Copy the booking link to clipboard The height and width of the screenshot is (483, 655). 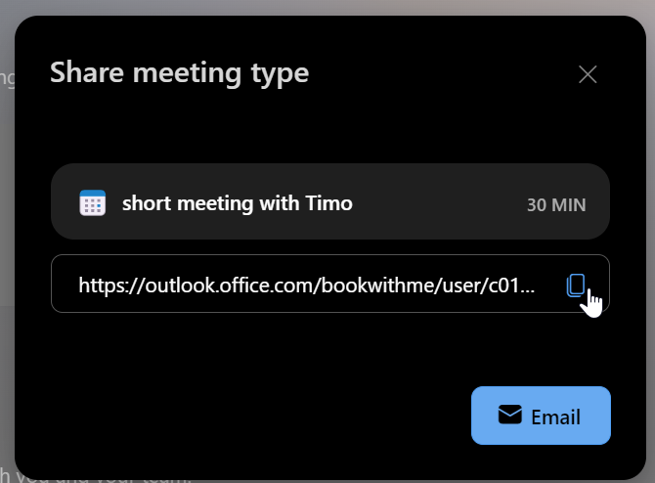(x=576, y=285)
